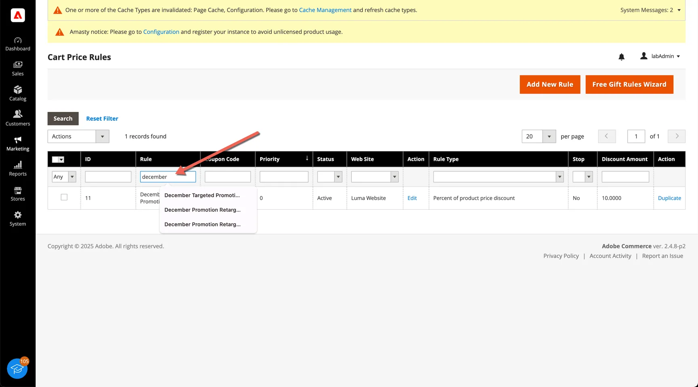Screen dimensions: 698x387
Task: Sort by Discount Amount column header
Action: [625, 159]
